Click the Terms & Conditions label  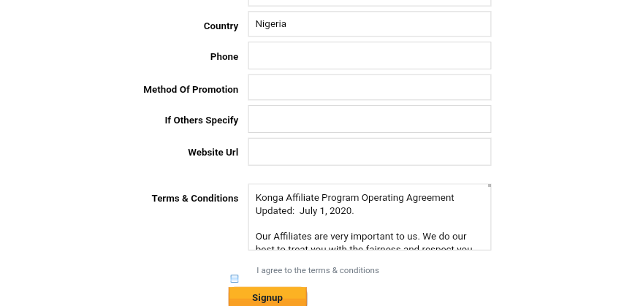(x=195, y=199)
